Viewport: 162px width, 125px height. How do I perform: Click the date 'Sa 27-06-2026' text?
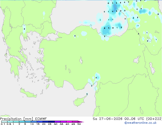coord(108,119)
